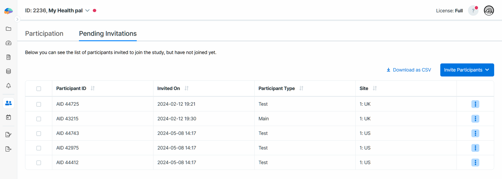This screenshot has height=179, width=502.
Task: Select the participants people icon in sidebar
Action: point(9,103)
